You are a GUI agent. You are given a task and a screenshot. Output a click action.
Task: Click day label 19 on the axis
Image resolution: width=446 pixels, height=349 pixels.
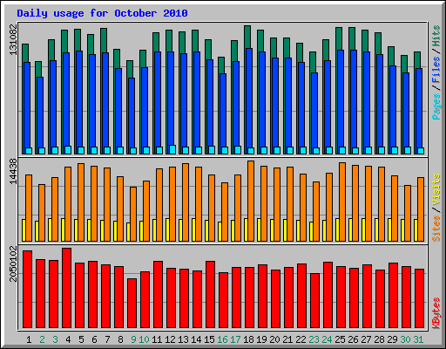pos(261,339)
